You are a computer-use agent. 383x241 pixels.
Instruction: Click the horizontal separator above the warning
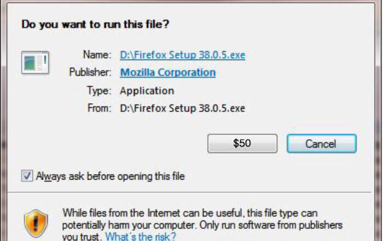pos(189,192)
